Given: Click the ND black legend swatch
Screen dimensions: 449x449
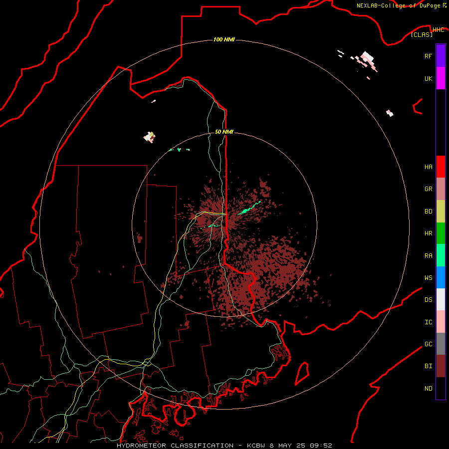Looking at the screenshot, I should tap(441, 388).
